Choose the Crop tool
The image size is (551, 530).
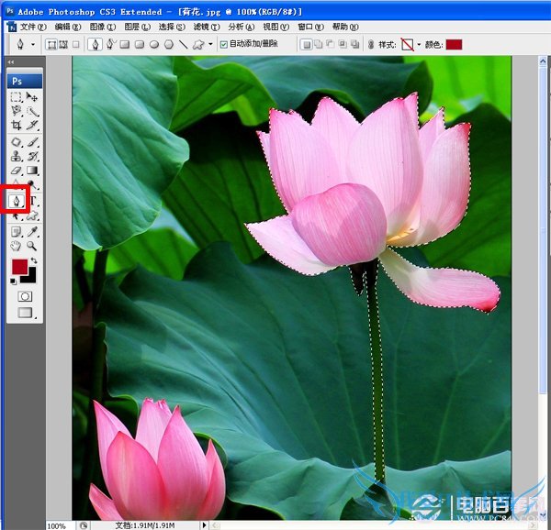pos(17,125)
